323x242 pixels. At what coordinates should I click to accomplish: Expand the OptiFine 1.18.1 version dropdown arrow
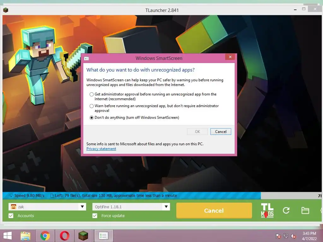(x=166, y=207)
